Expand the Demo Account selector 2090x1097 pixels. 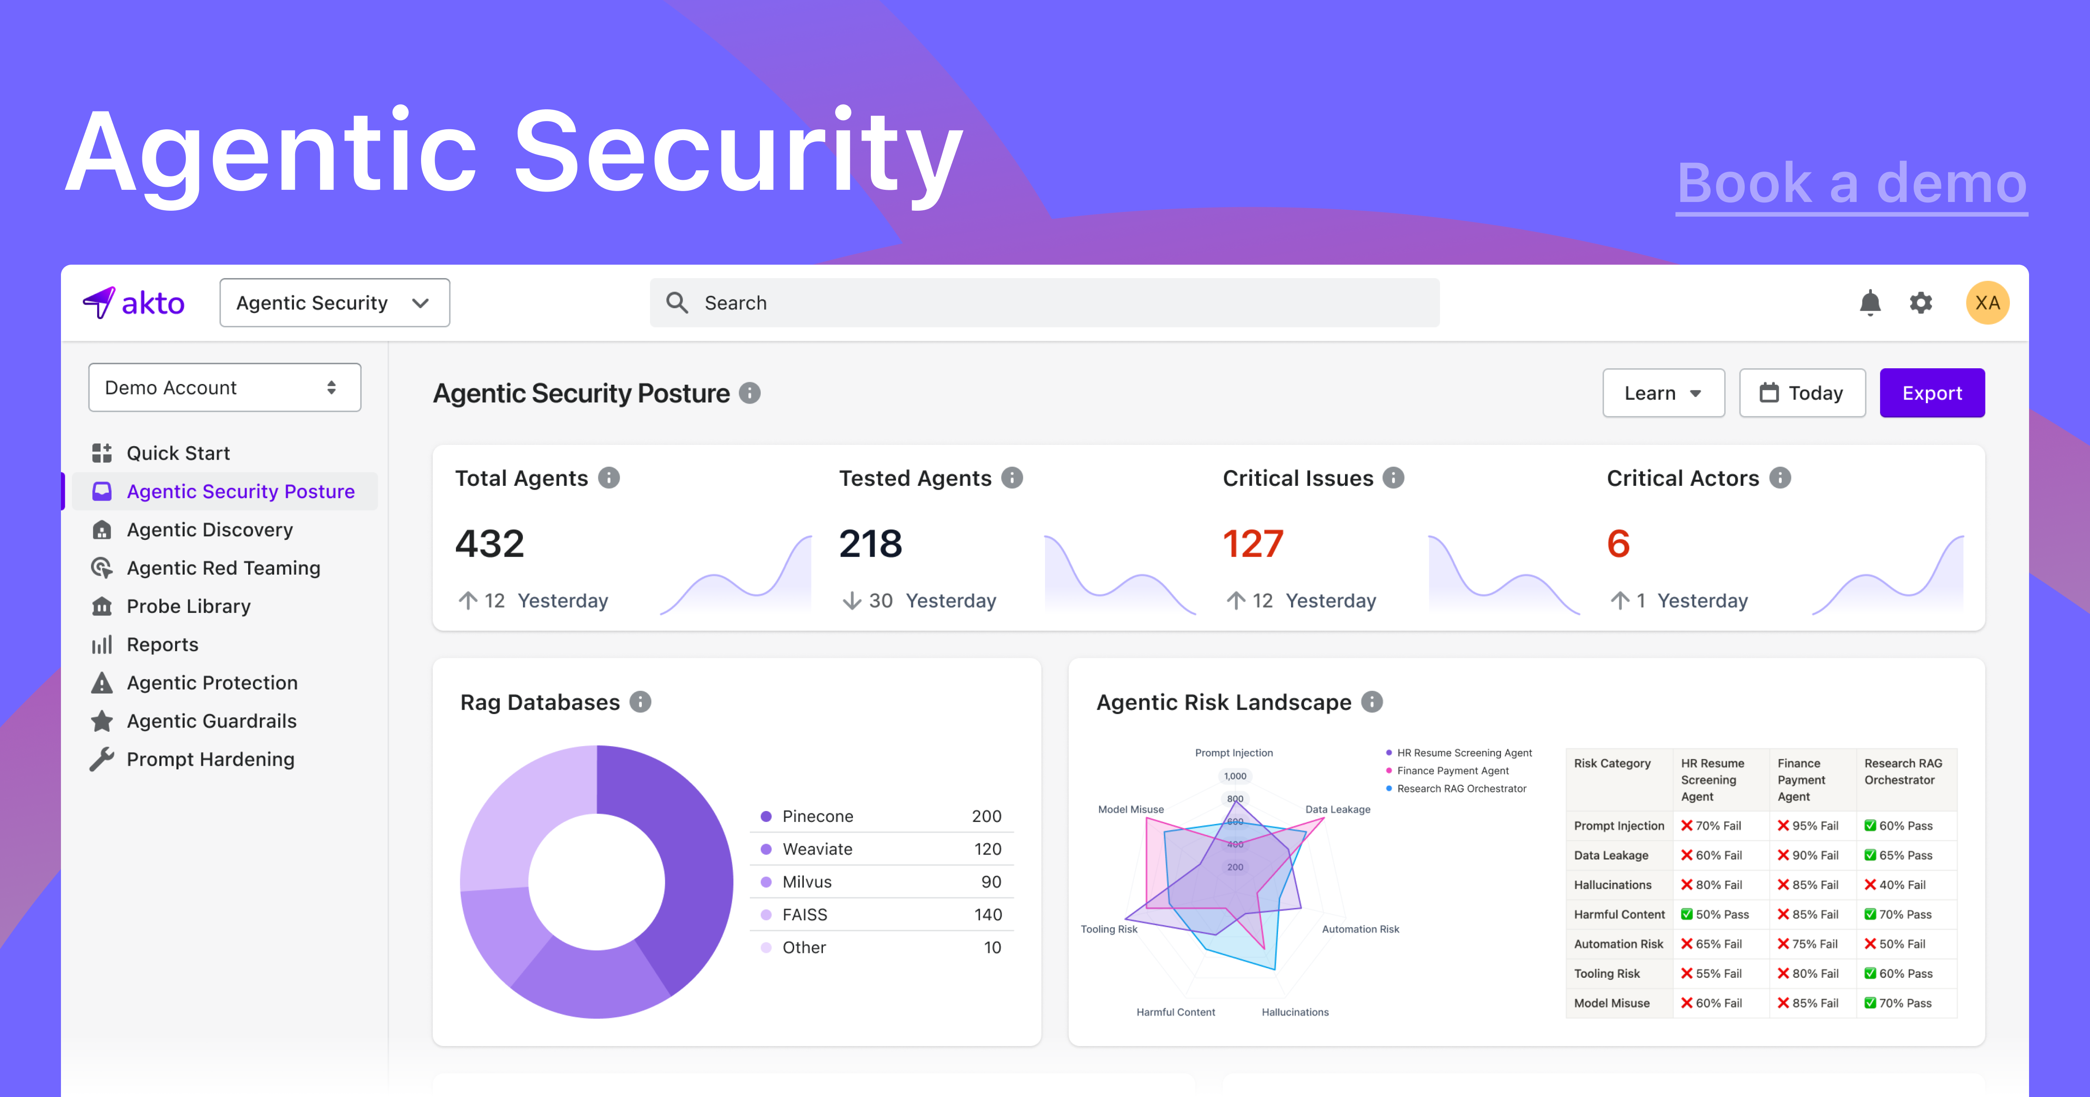(225, 388)
